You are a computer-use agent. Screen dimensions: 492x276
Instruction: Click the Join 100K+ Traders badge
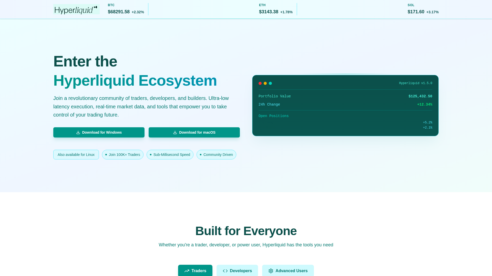pos(123,155)
